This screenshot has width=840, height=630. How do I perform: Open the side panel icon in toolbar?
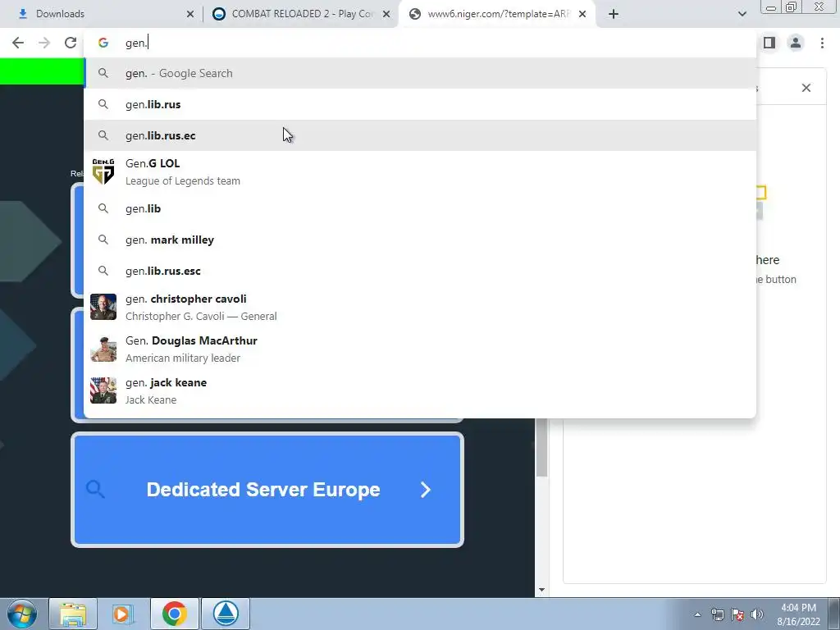769,43
